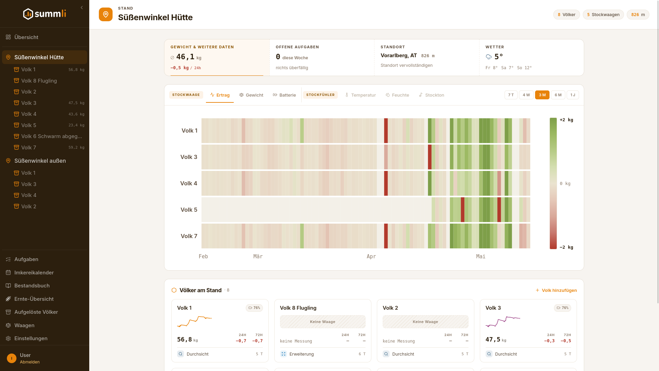Viewport: 659px width, 371px height.
Task: Click the Abmelden link
Action: click(30, 362)
